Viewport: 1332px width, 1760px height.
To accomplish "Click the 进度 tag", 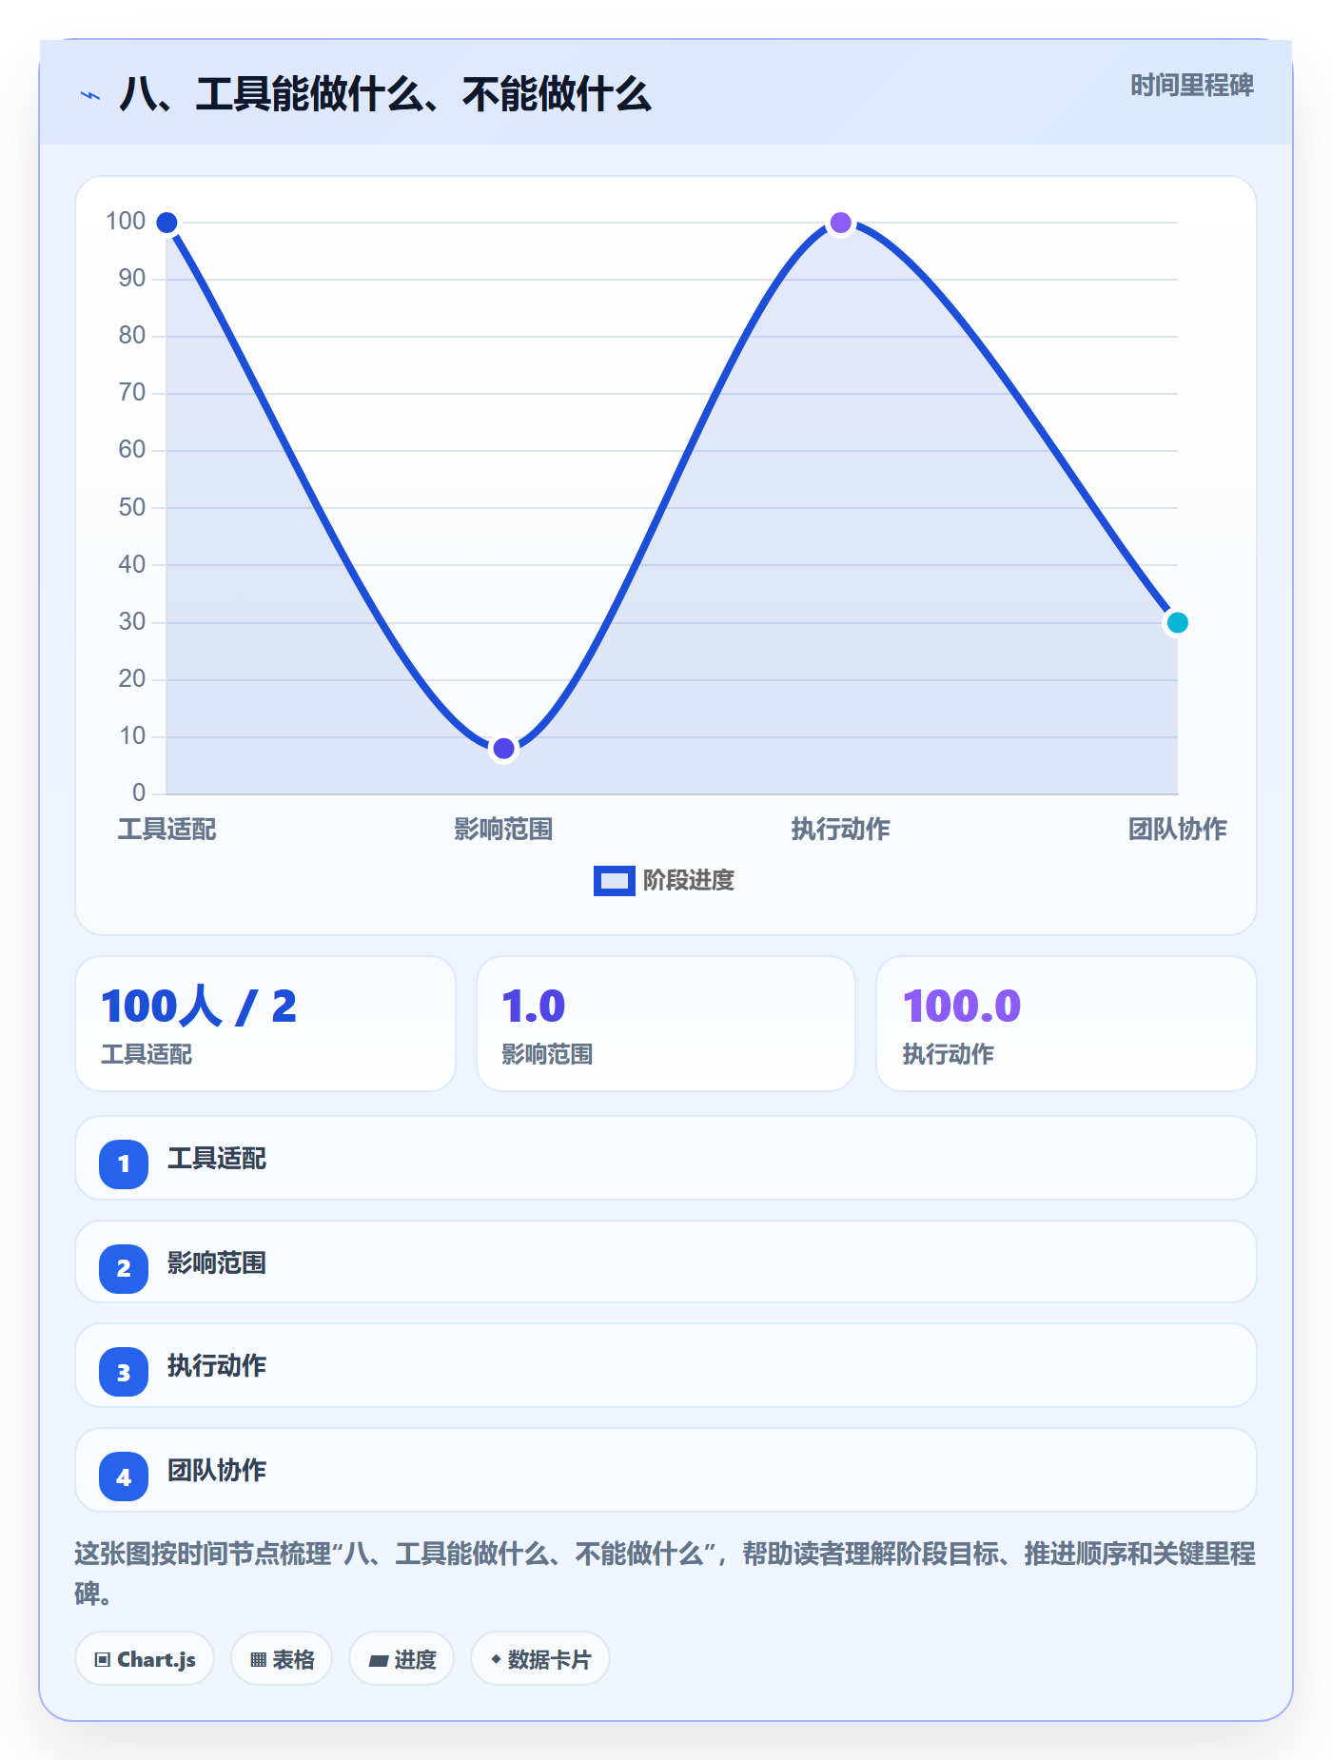I will click(402, 1659).
